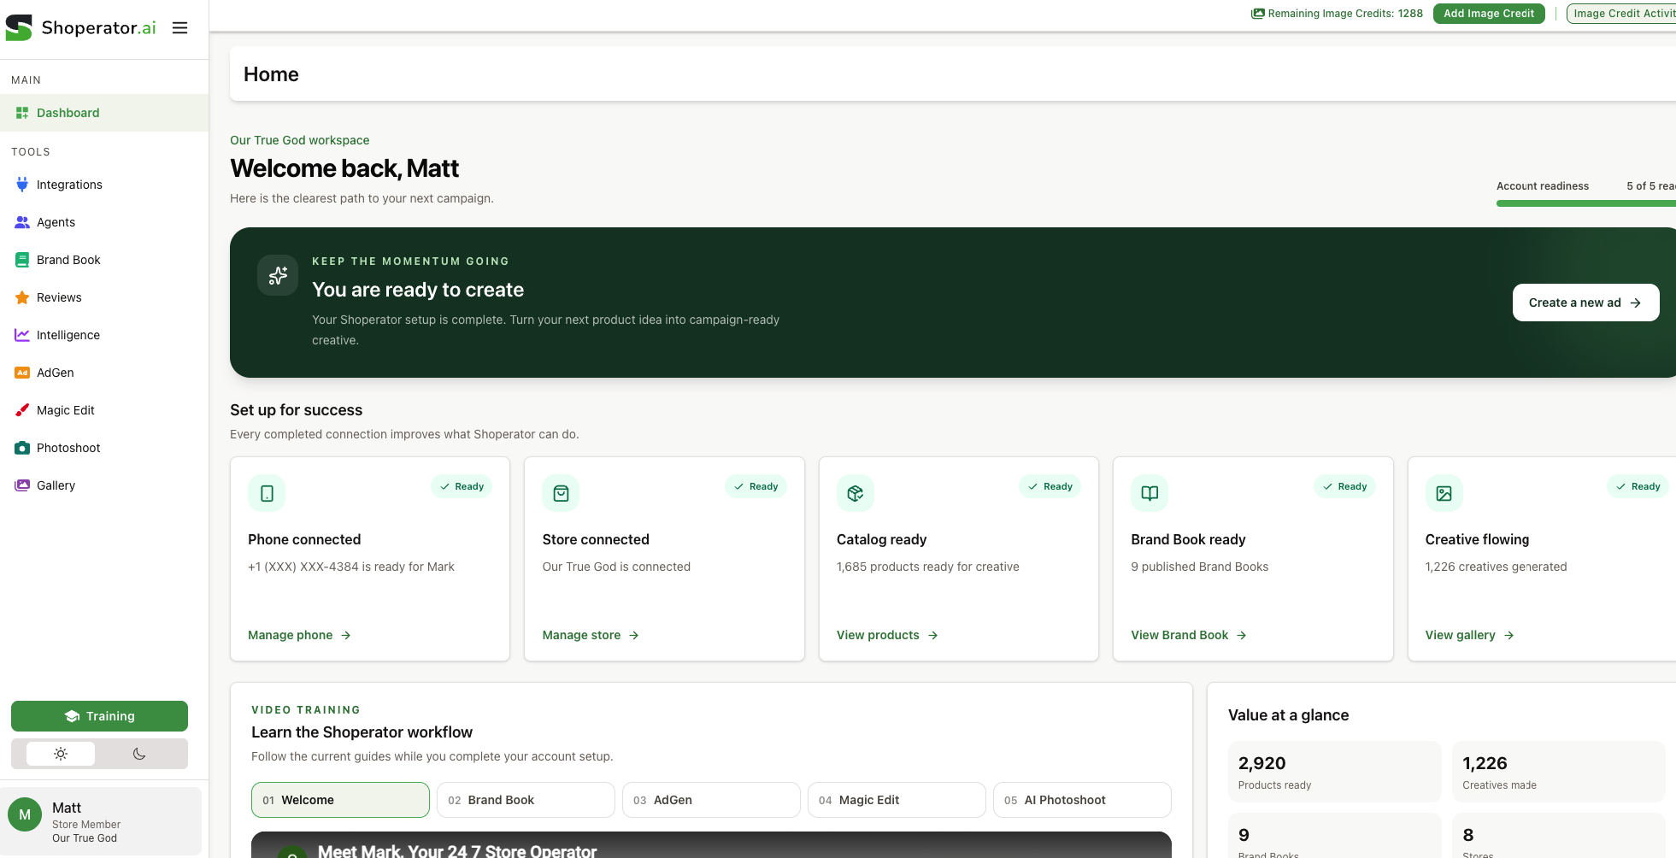Follow the Manage phone link
Image resolution: width=1676 pixels, height=858 pixels.
pos(300,635)
